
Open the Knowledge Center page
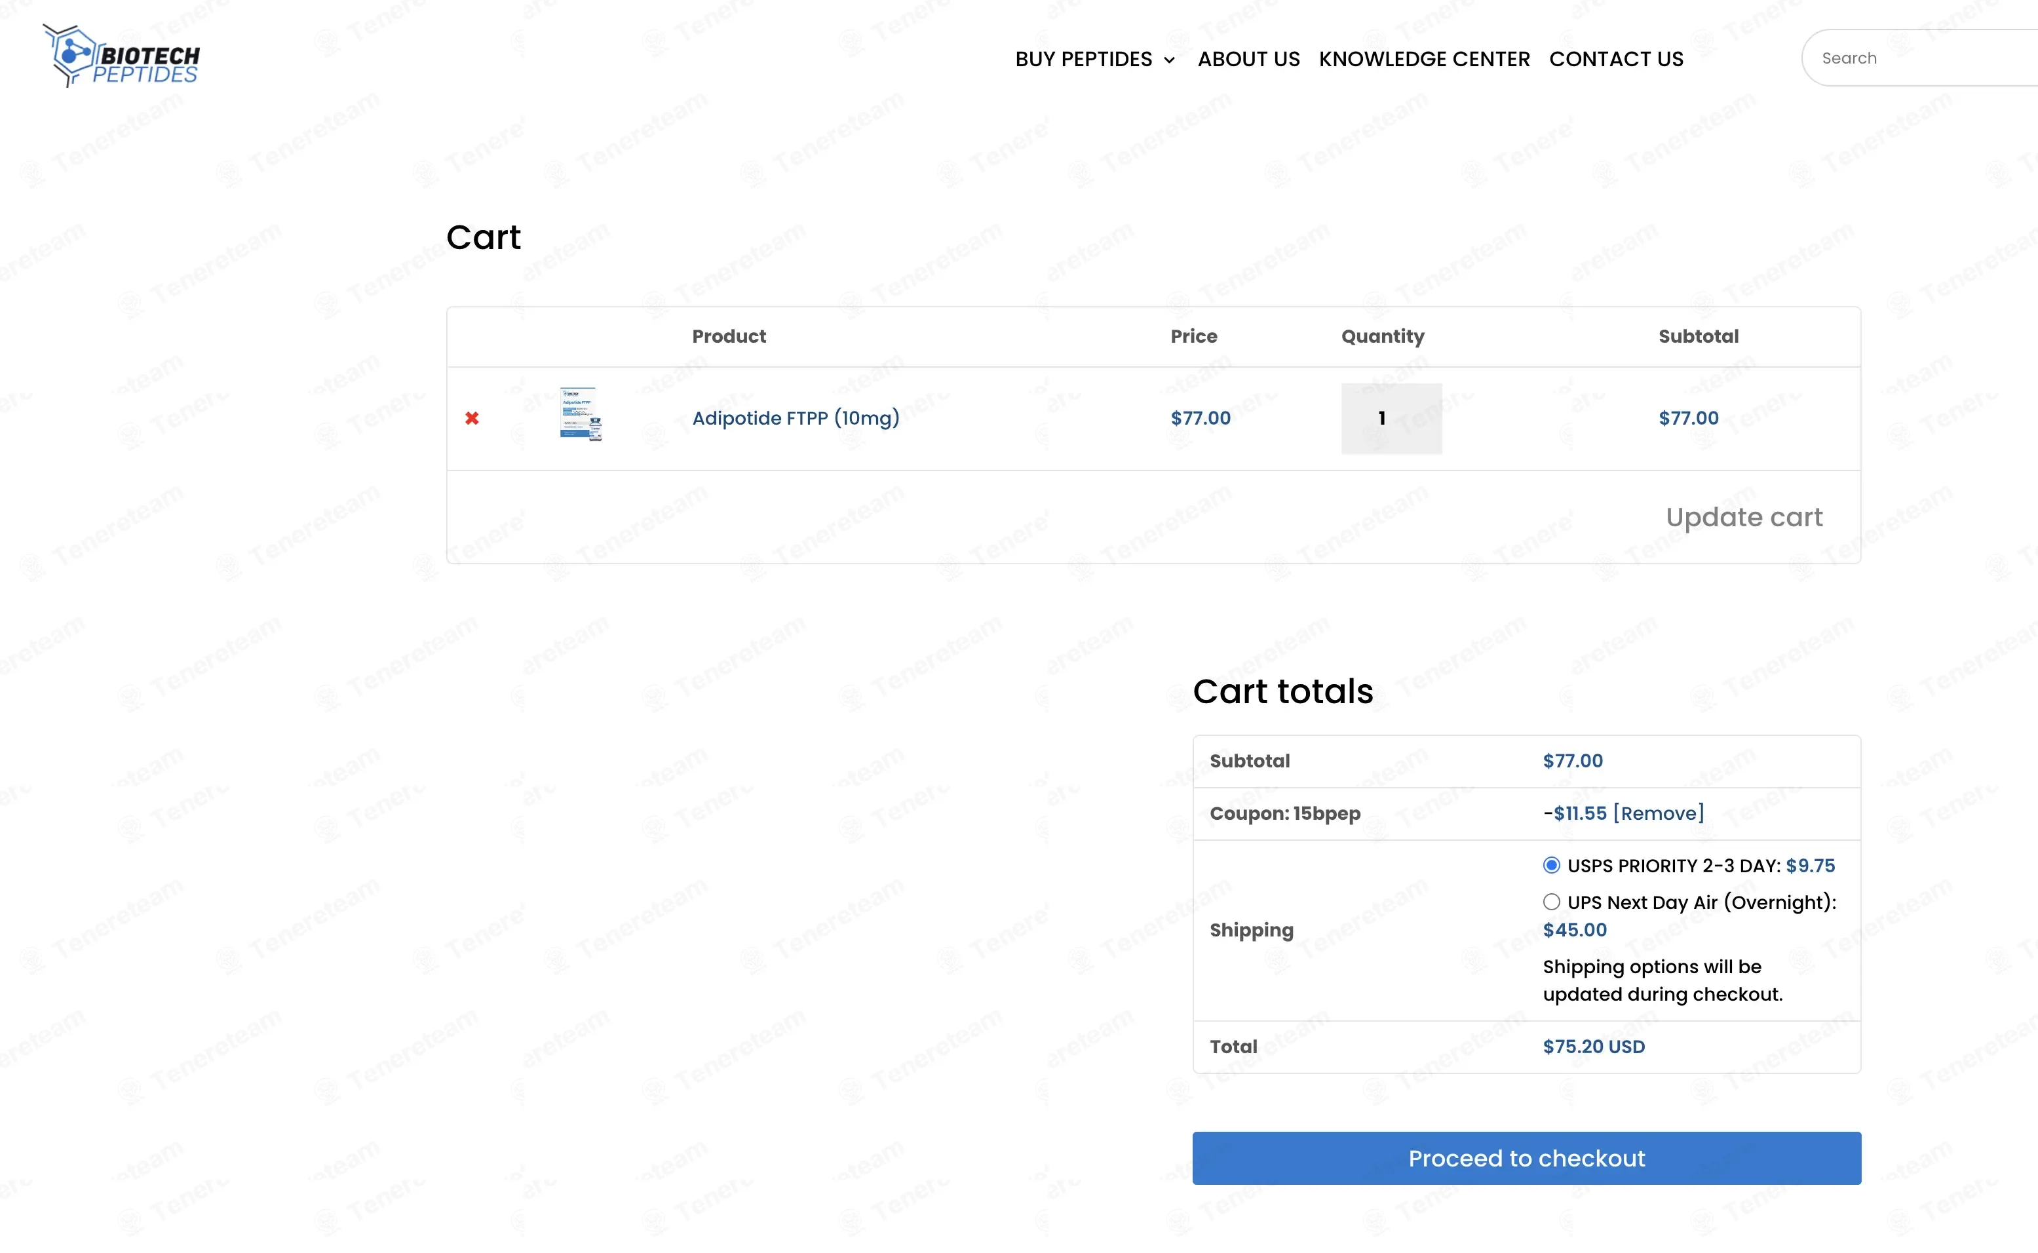[x=1423, y=60]
